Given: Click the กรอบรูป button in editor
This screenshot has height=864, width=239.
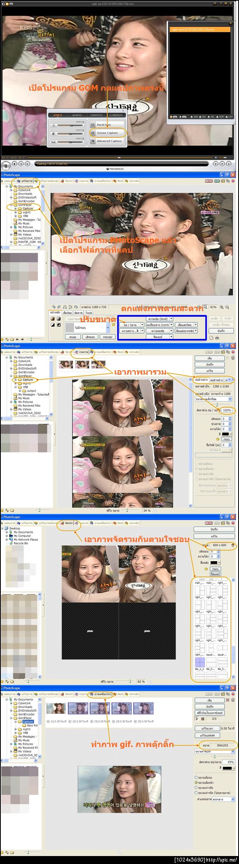Looking at the screenshot, I should pyautogui.click(x=108, y=337).
